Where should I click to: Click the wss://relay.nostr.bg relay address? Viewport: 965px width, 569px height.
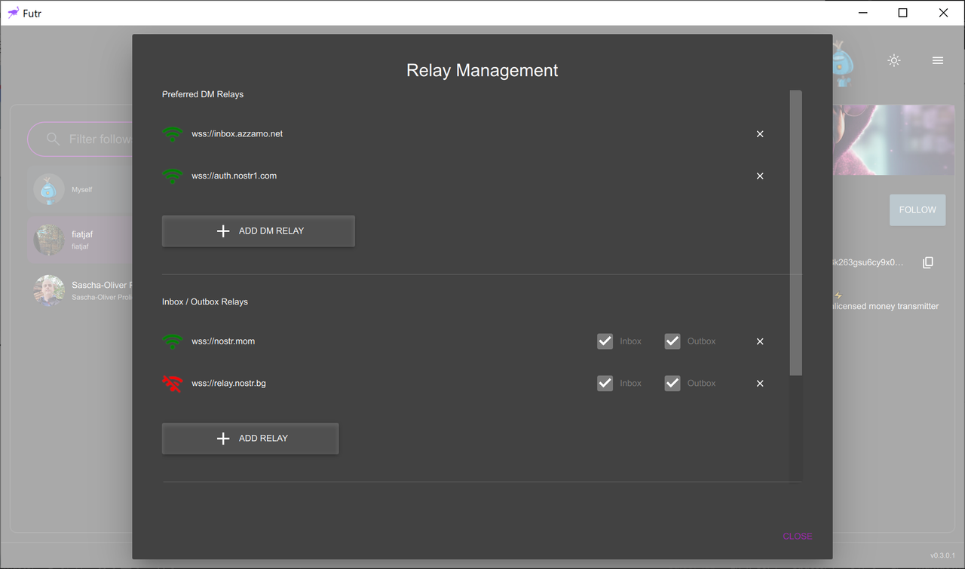tap(229, 384)
